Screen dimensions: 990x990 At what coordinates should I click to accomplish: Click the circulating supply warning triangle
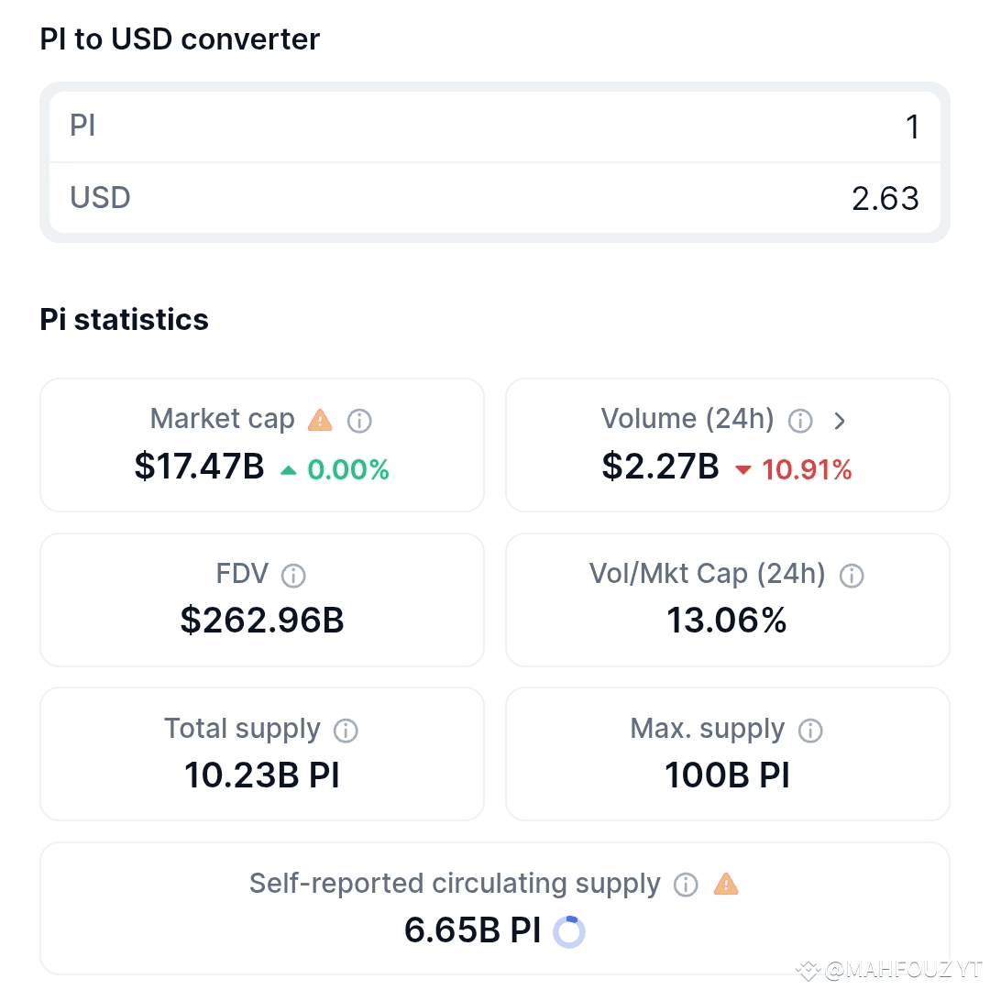click(726, 884)
